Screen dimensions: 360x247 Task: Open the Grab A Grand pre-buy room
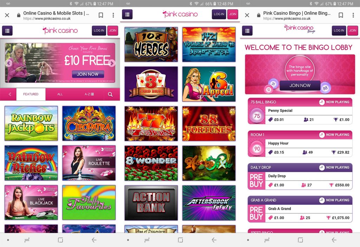point(300,209)
